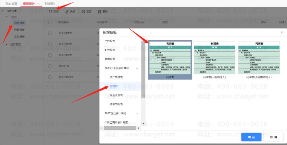287x145 pixels.
Task: Switch to the 利润表1 tab
Action: click(50, 3)
